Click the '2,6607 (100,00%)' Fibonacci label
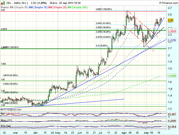Image resolution: width=179 pixels, height=135 pixels. tap(104, 9)
